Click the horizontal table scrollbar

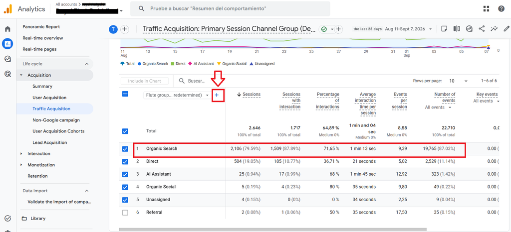(x=273, y=230)
